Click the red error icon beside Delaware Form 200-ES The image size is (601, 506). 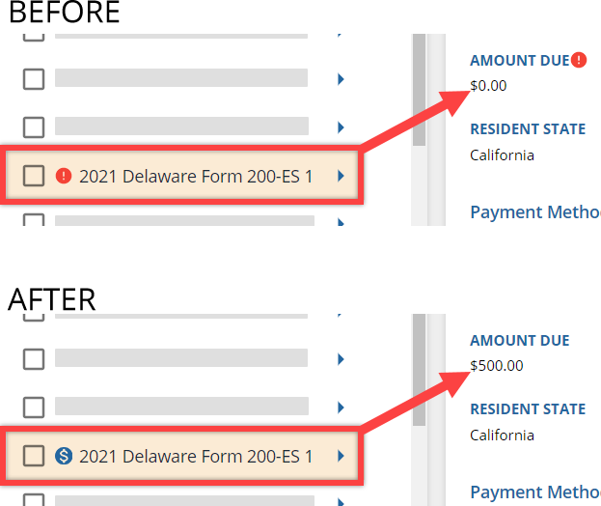(65, 176)
